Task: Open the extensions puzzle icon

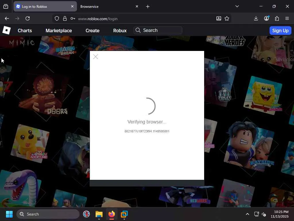Action: (x=277, y=18)
